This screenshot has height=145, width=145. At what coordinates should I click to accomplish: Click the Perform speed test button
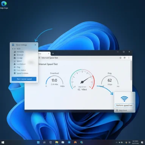coord(124,105)
